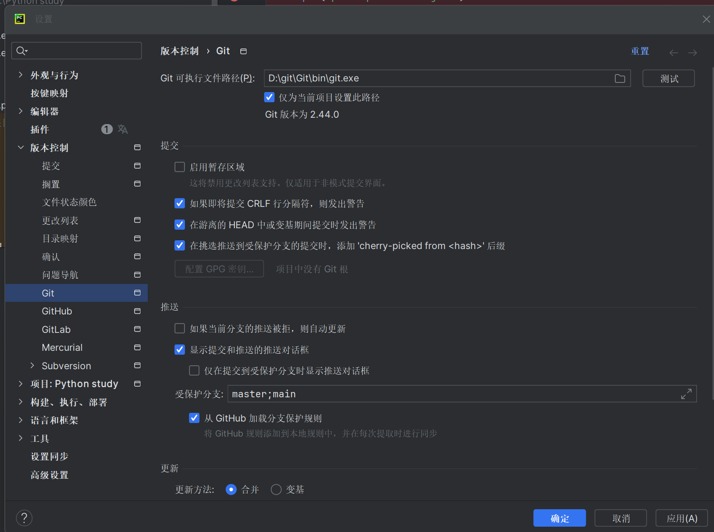Toggle CRLF 行分隔符 warning checkbox
Screen dimensions: 714x532
pyautogui.click(x=180, y=203)
